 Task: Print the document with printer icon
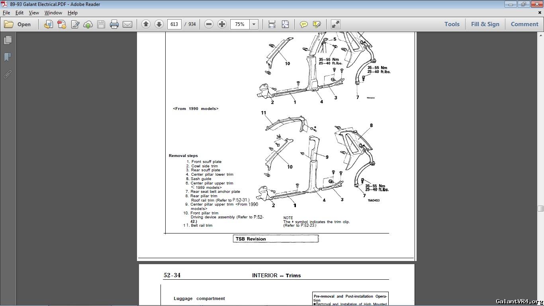[114, 24]
